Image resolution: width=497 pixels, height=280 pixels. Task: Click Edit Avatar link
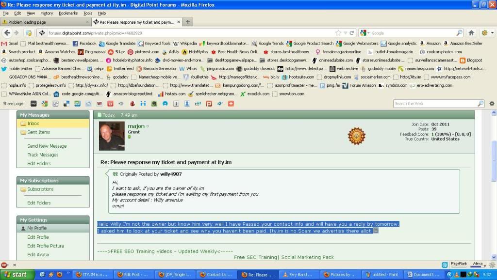[38, 255]
